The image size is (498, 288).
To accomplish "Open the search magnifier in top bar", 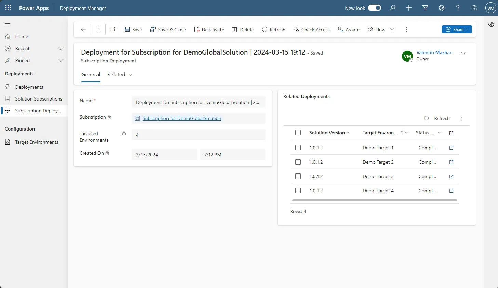I will click(392, 8).
